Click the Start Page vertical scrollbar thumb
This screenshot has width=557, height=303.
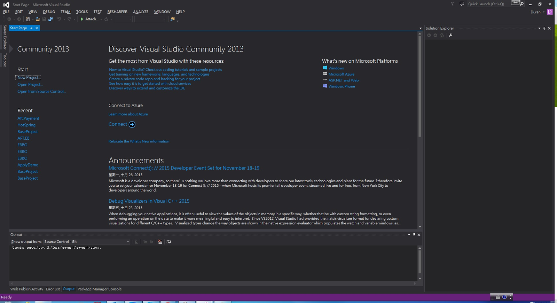(x=420, y=86)
